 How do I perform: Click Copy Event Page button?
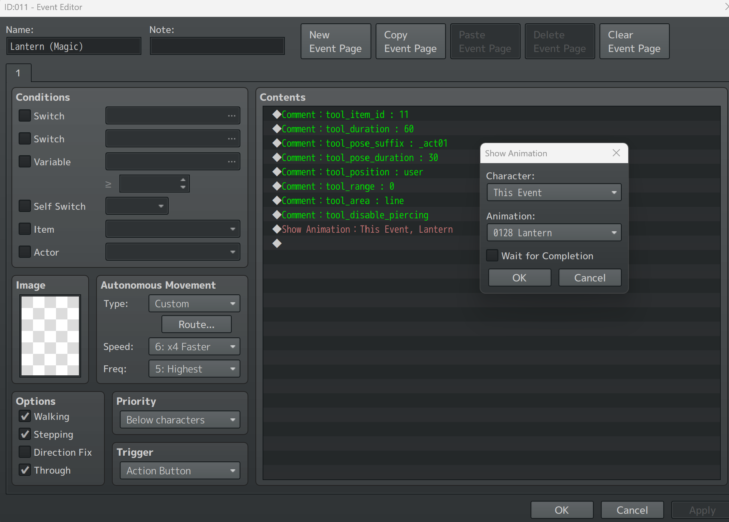[x=410, y=42]
